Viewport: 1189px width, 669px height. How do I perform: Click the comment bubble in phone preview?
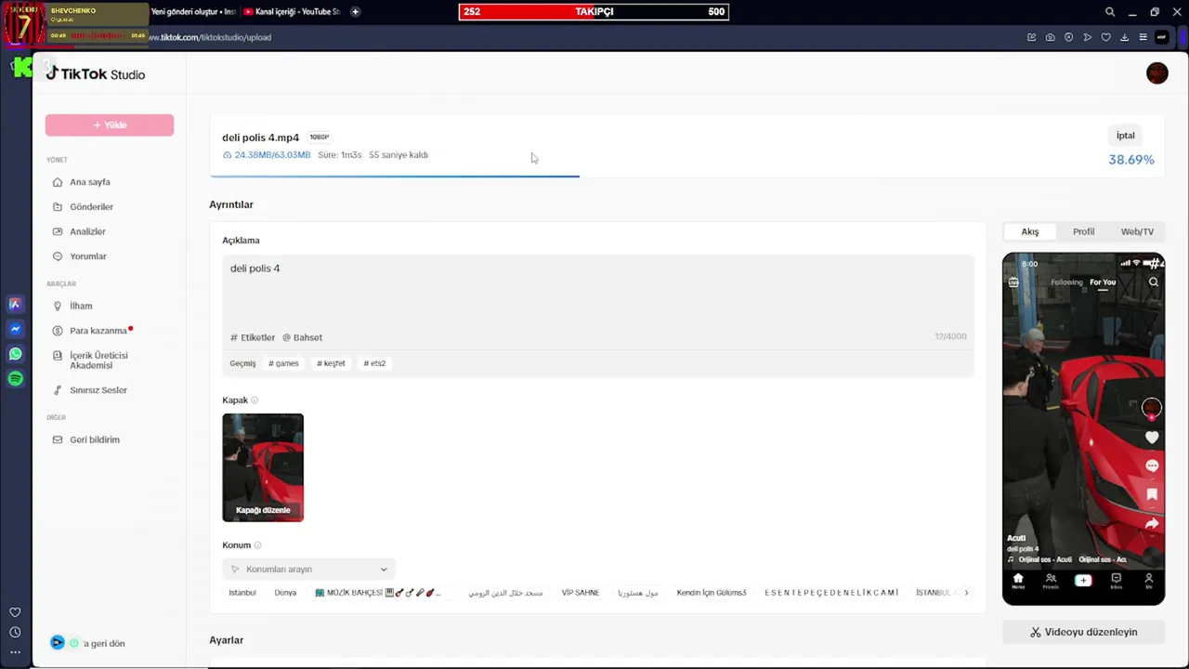1152,466
